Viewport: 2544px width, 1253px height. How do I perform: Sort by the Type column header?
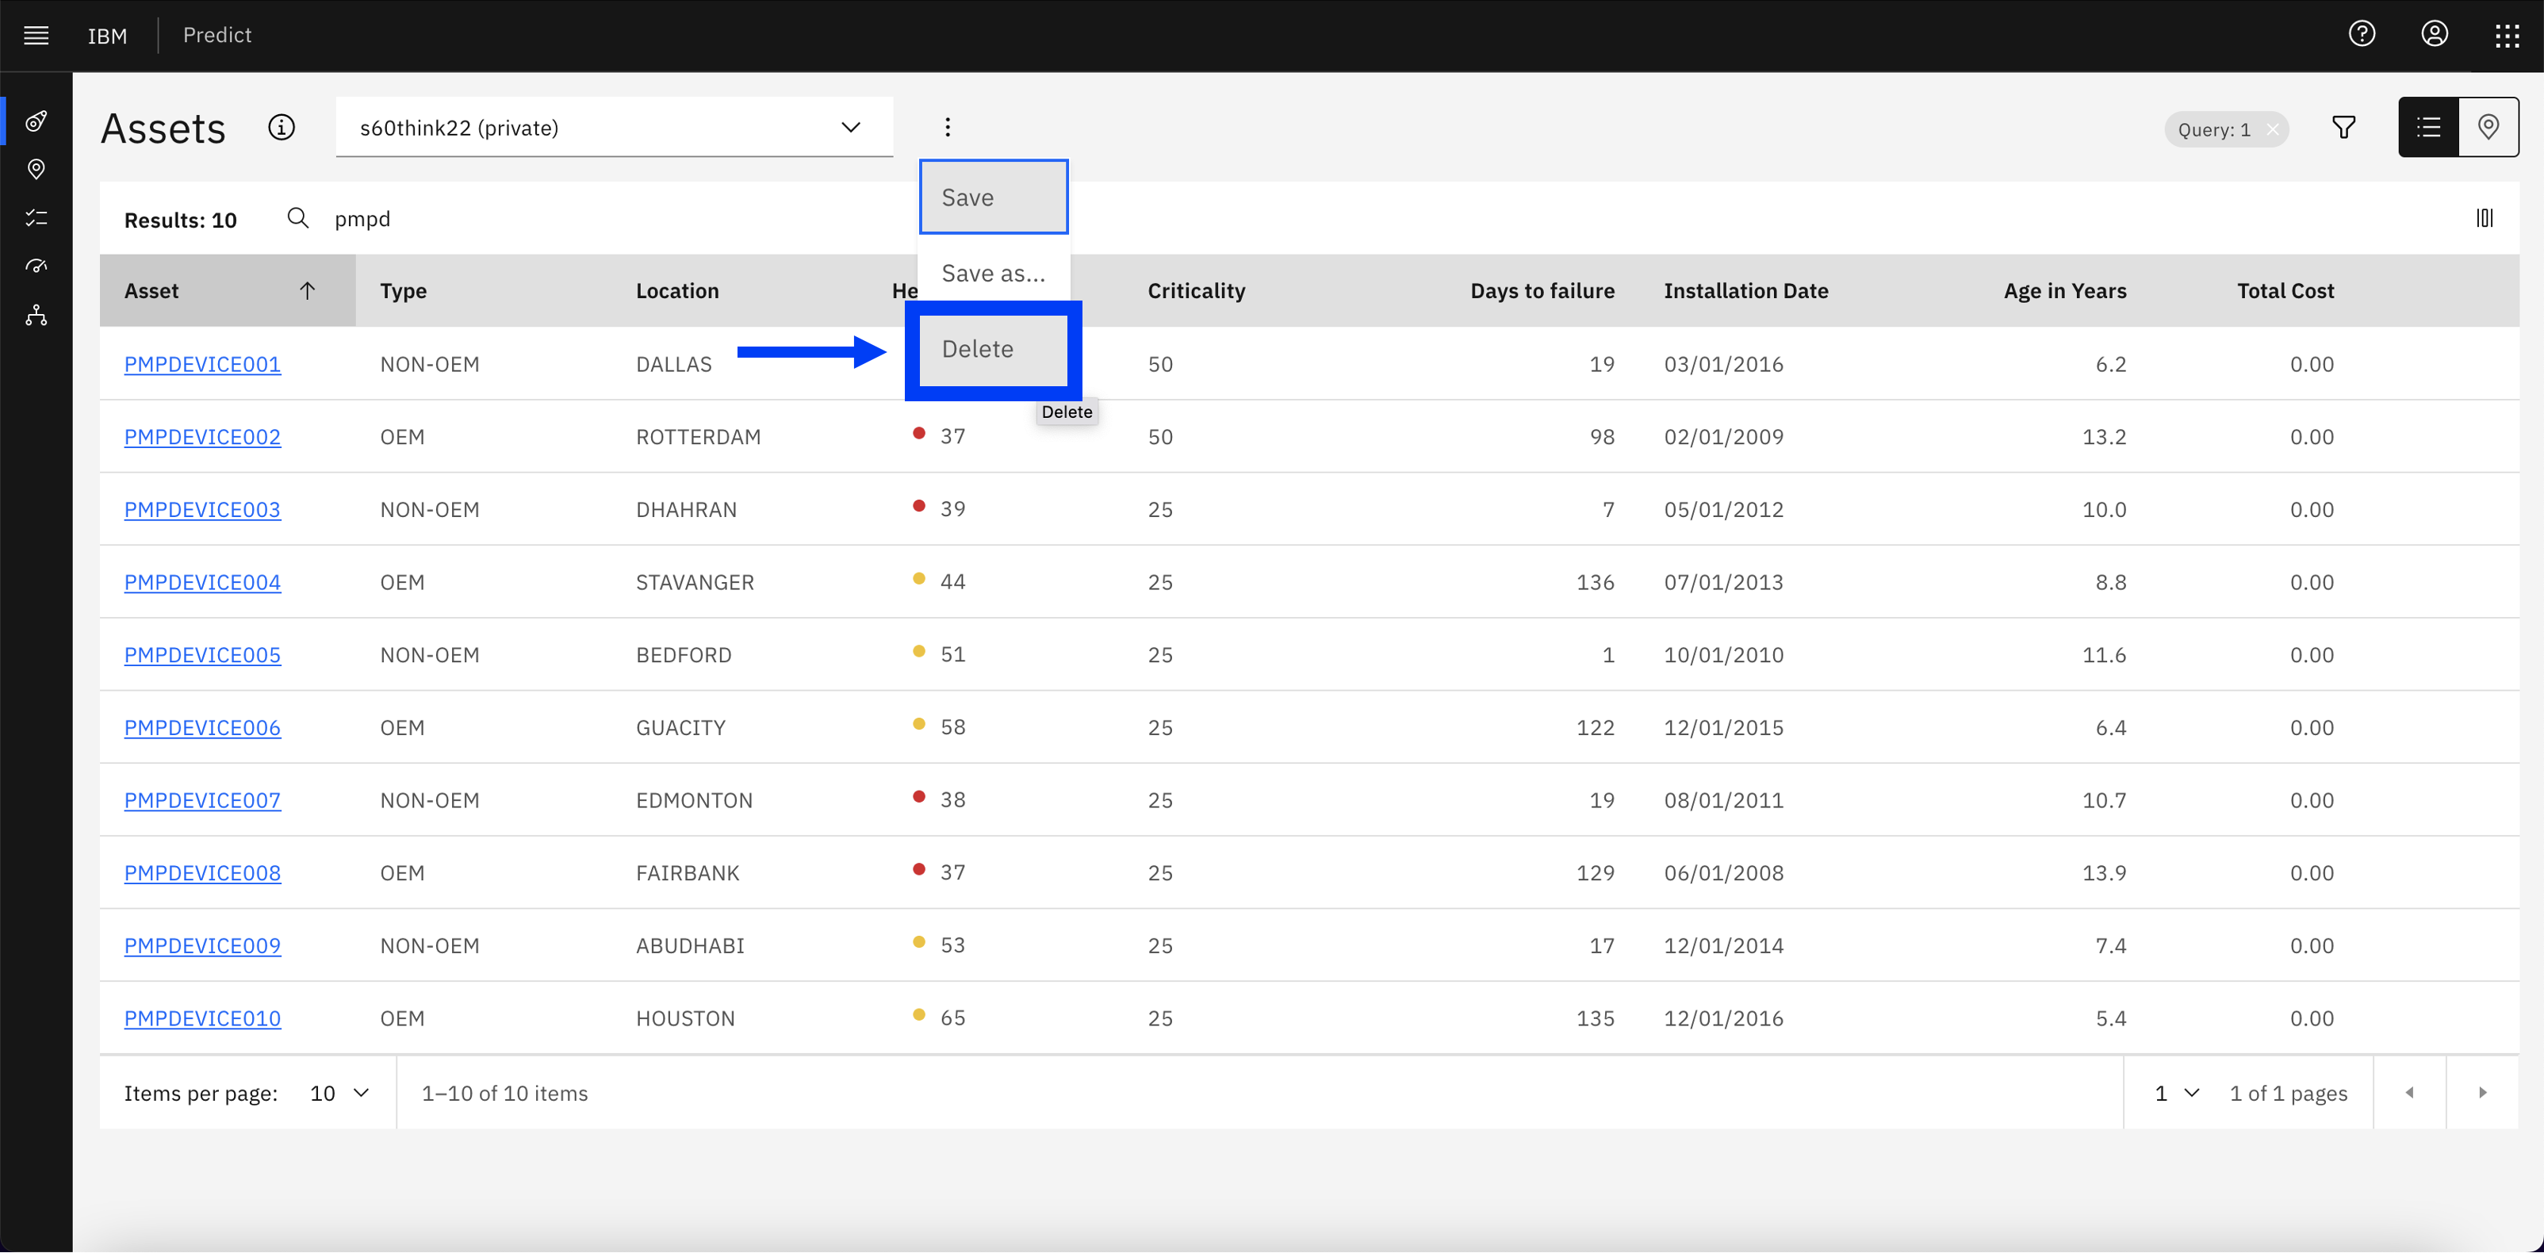[x=403, y=290]
